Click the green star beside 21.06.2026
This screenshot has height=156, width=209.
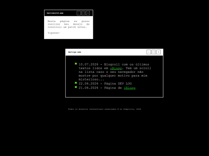click(x=76, y=87)
